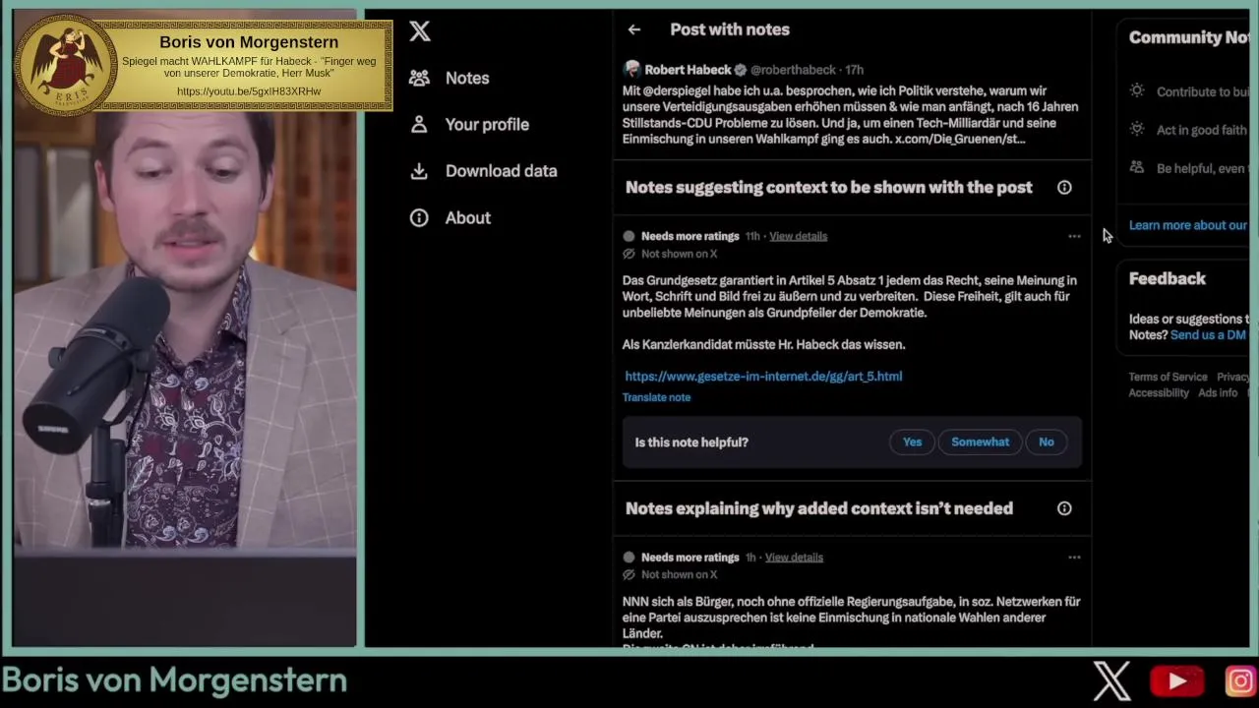Screen dimensions: 1259x708
Task: Open three-dot menu of first note
Action: [1074, 236]
